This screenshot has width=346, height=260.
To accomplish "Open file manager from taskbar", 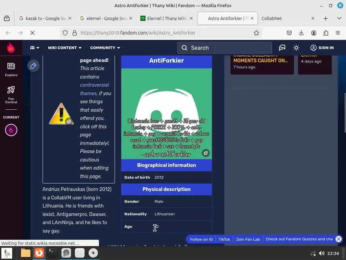I will (x=26, y=253).
